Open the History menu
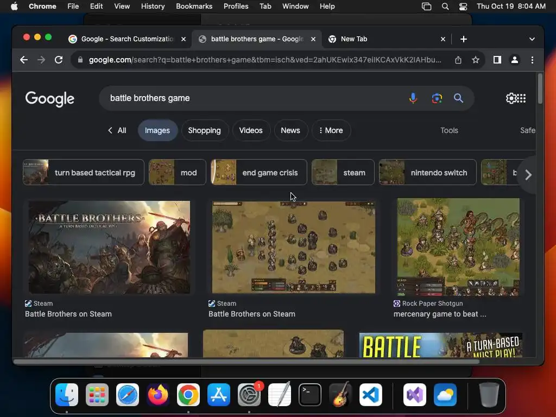This screenshot has width=556, height=417. tap(153, 7)
